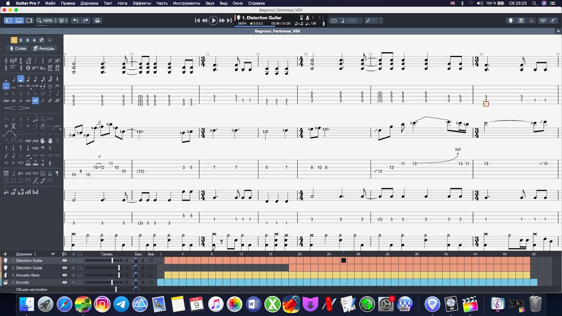Viewport: 562px width, 316px height.
Task: Skip forward to next bar
Action: tap(222, 20)
